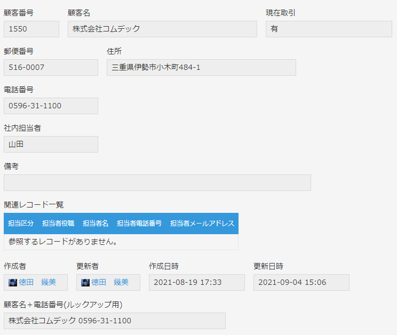Screen dimensions: 397x335
Task: Click the empty 備考 field
Action: pyautogui.click(x=157, y=182)
